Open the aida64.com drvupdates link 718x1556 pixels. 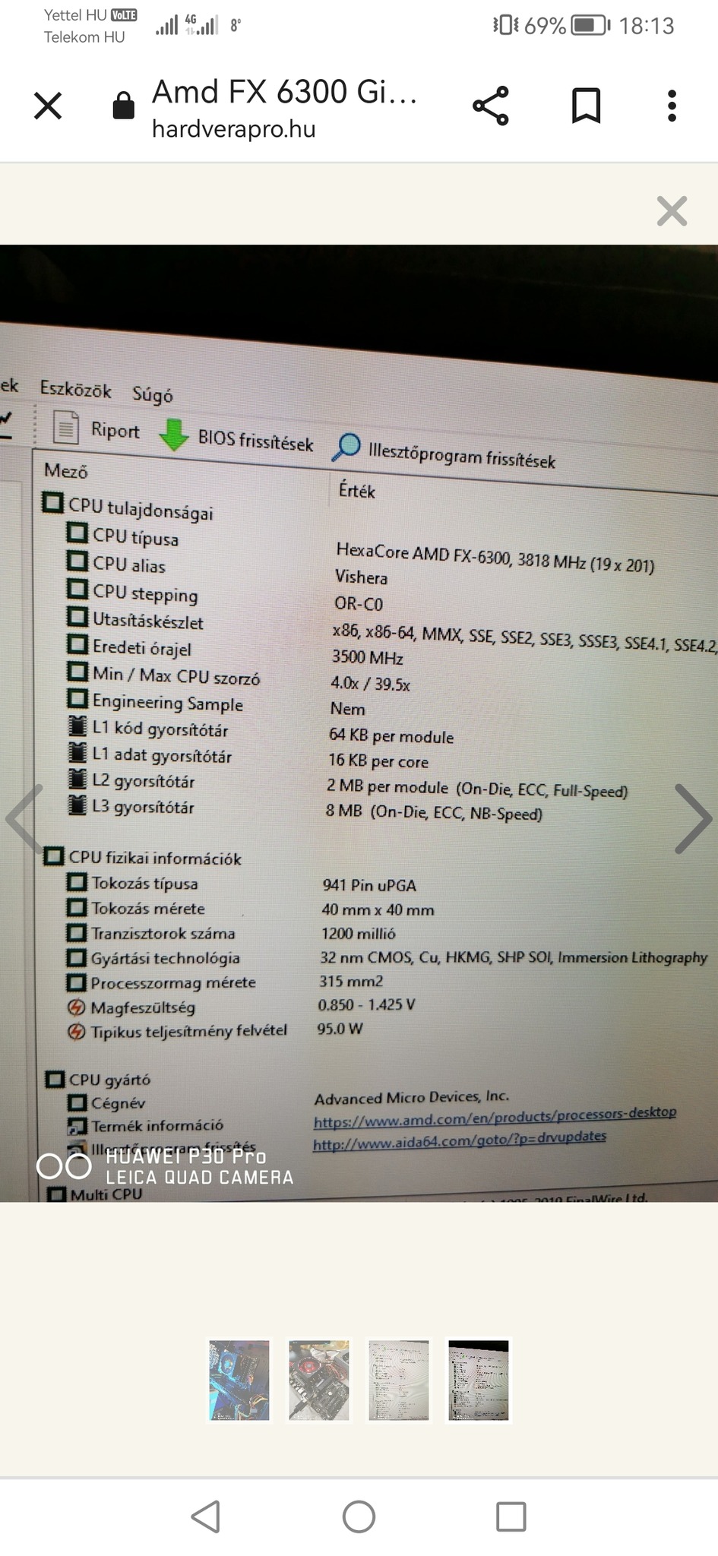coord(460,1140)
